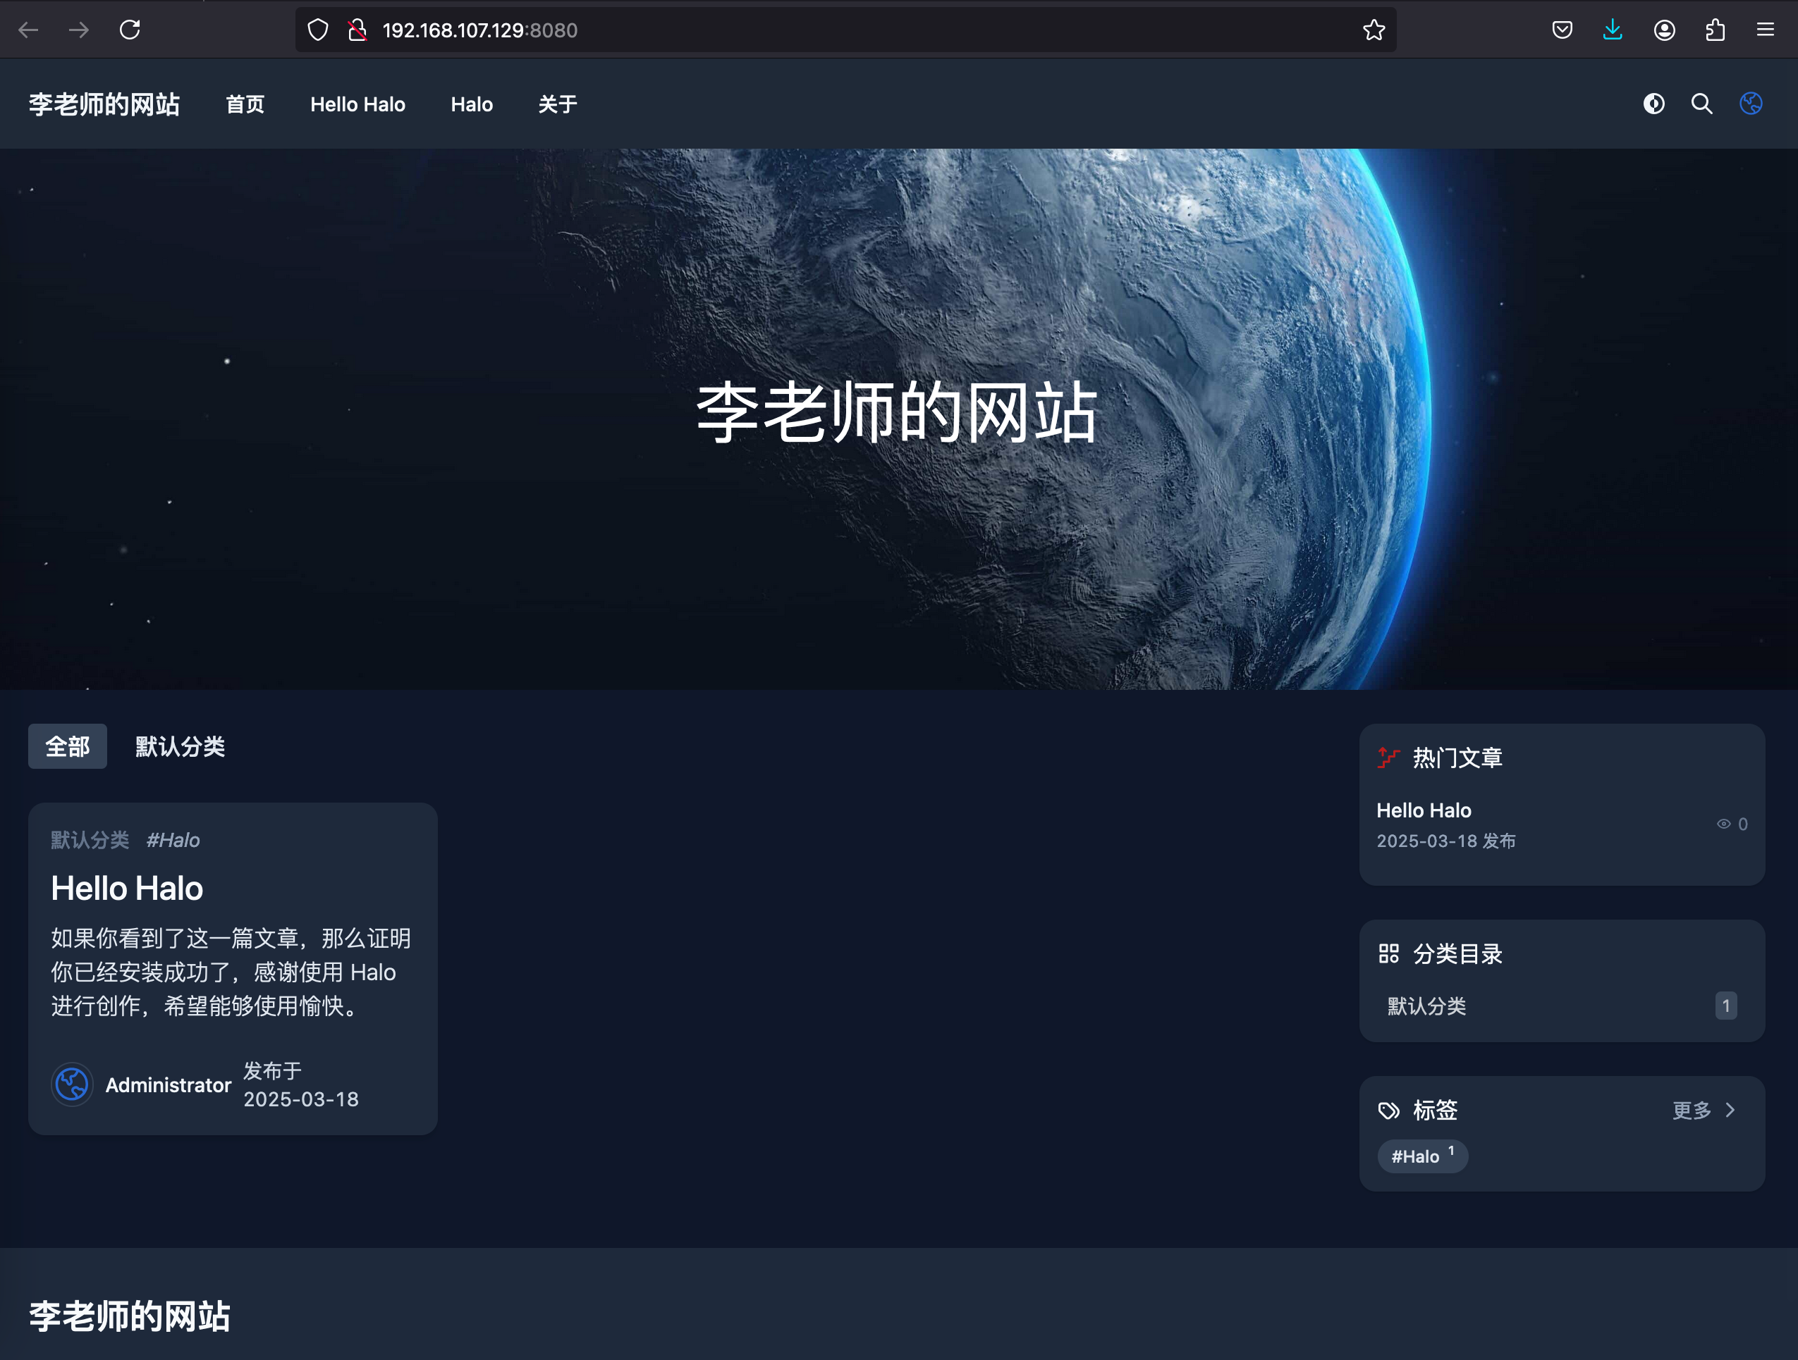
Task: Click the tracking protection shield icon
Action: coord(318,30)
